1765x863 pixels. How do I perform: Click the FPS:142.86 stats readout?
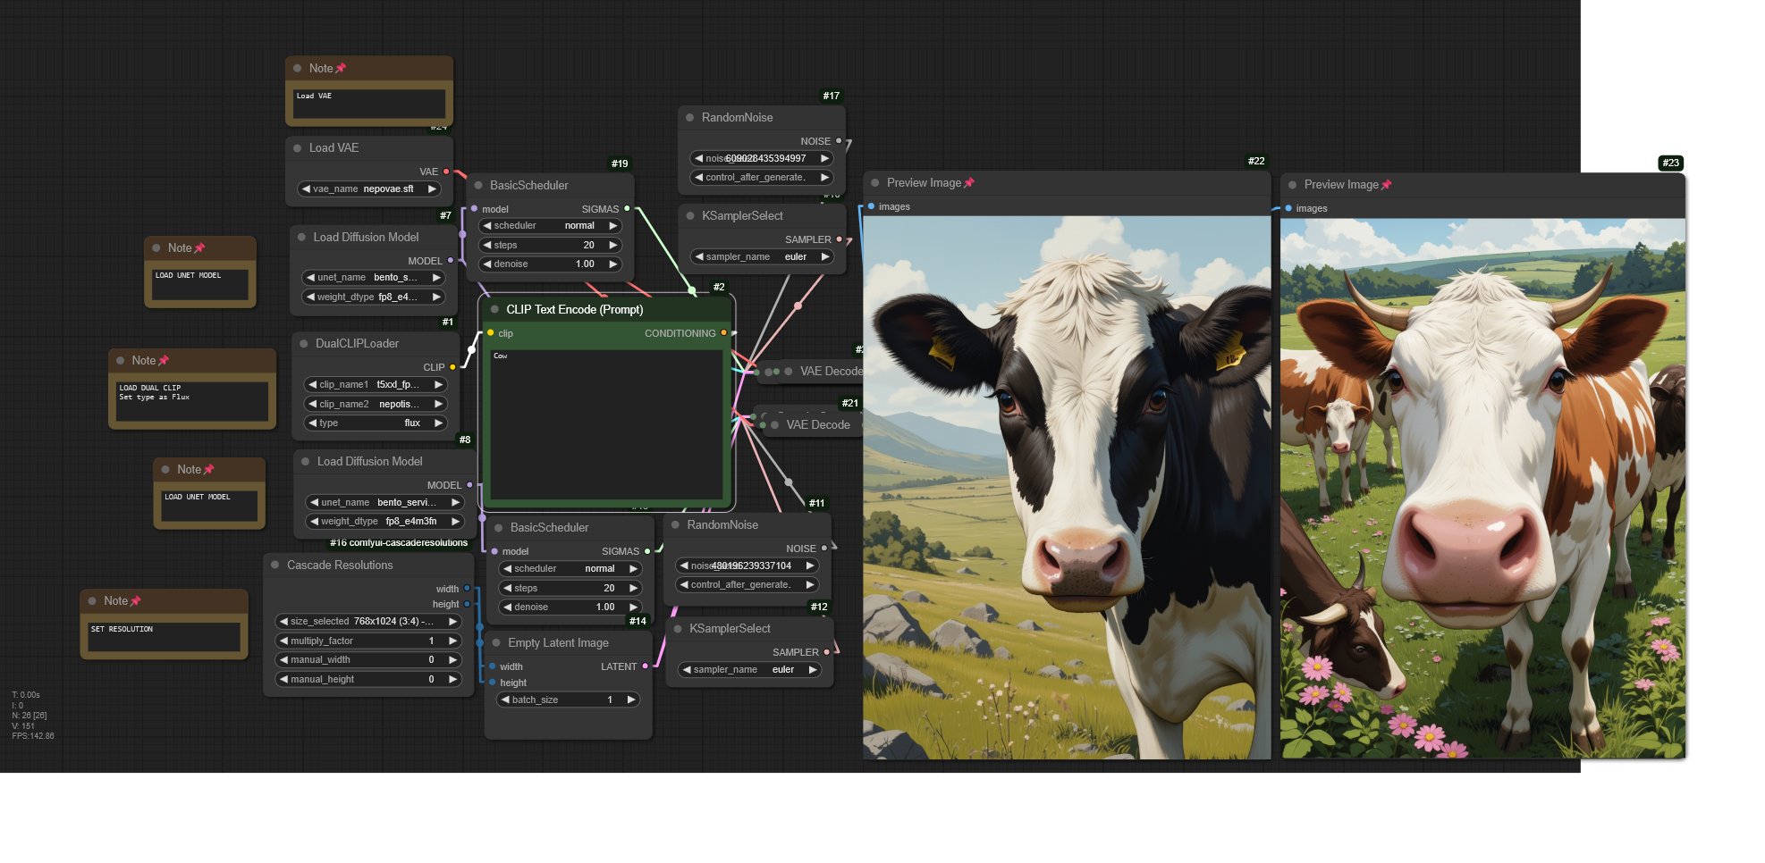click(x=33, y=736)
